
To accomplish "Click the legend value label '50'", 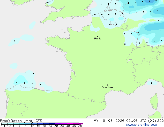I will coord(80,126).
